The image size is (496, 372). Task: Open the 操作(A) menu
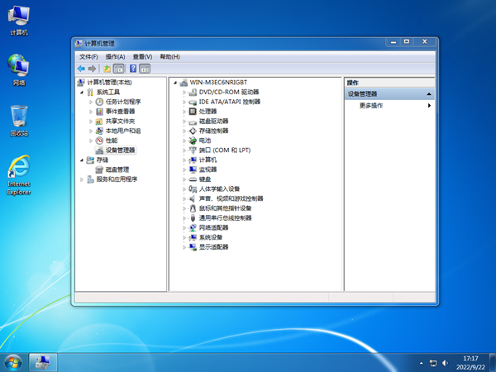[115, 57]
